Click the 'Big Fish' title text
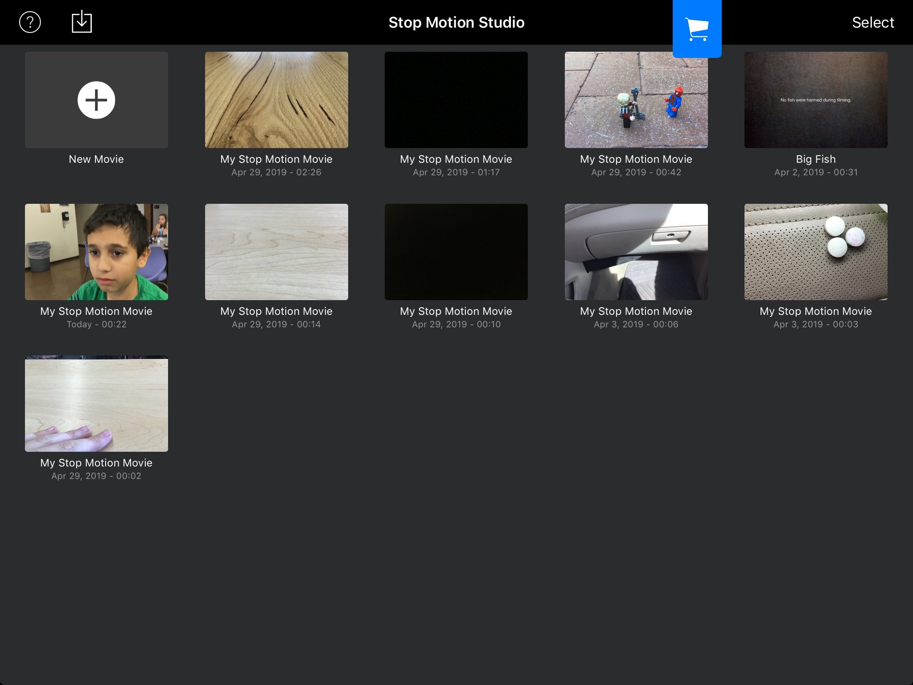Image resolution: width=913 pixels, height=685 pixels. 816,159
